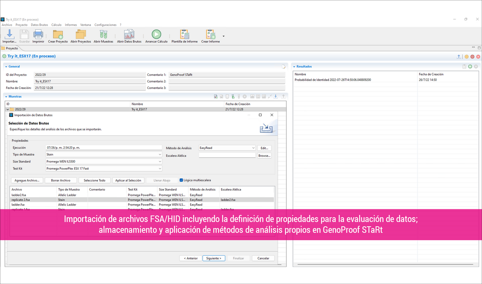Click the Siguiente button
This screenshot has width=482, height=284.
coord(214,258)
